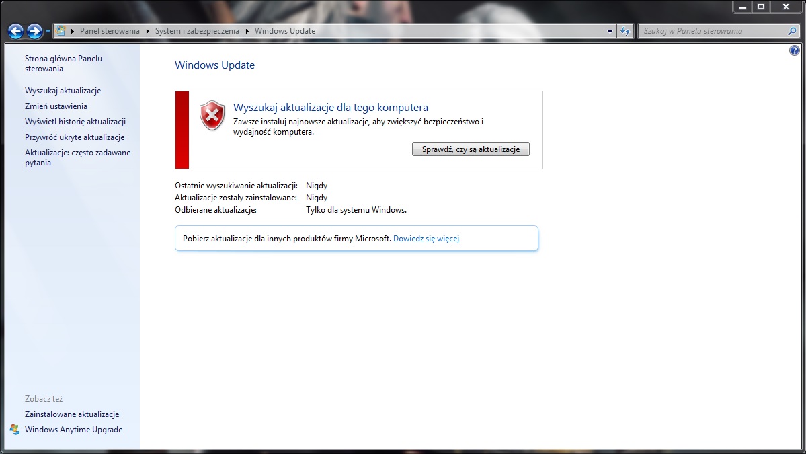The image size is (806, 454).
Task: Open Zmień ustawienia link
Action: pos(56,106)
